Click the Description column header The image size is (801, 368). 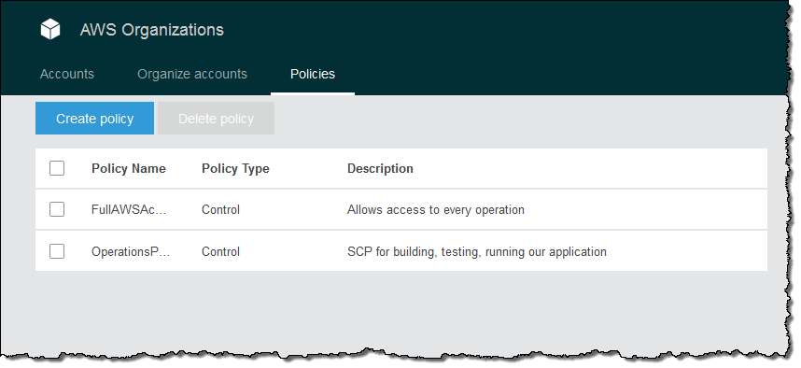click(380, 169)
